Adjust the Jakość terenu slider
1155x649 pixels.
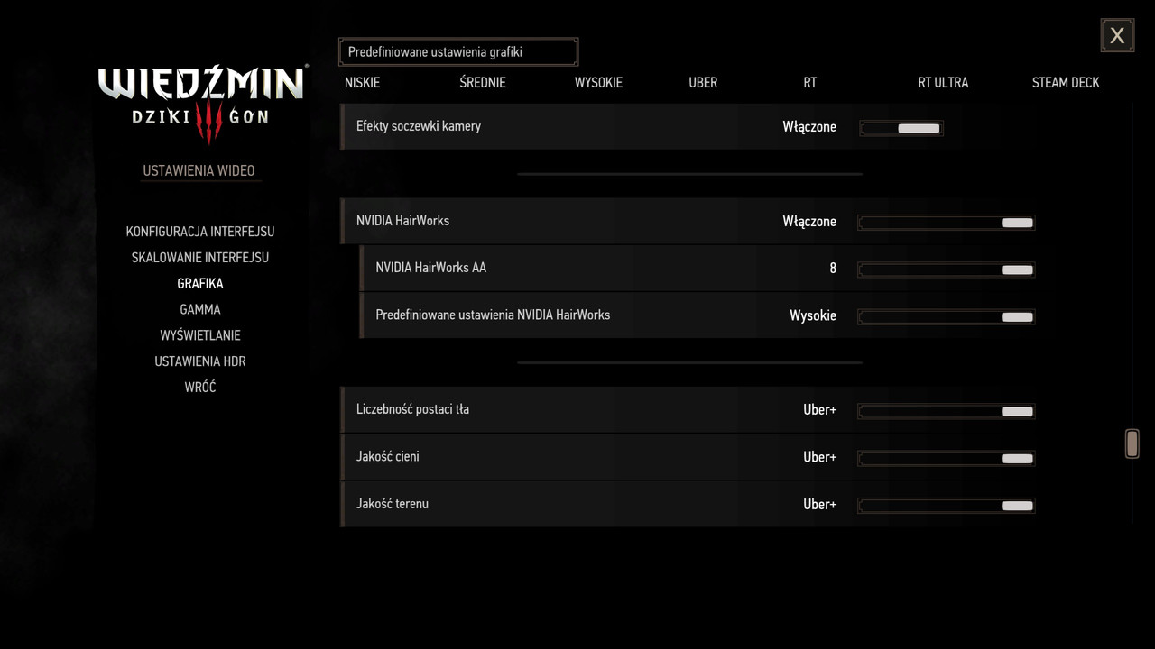pyautogui.click(x=946, y=505)
